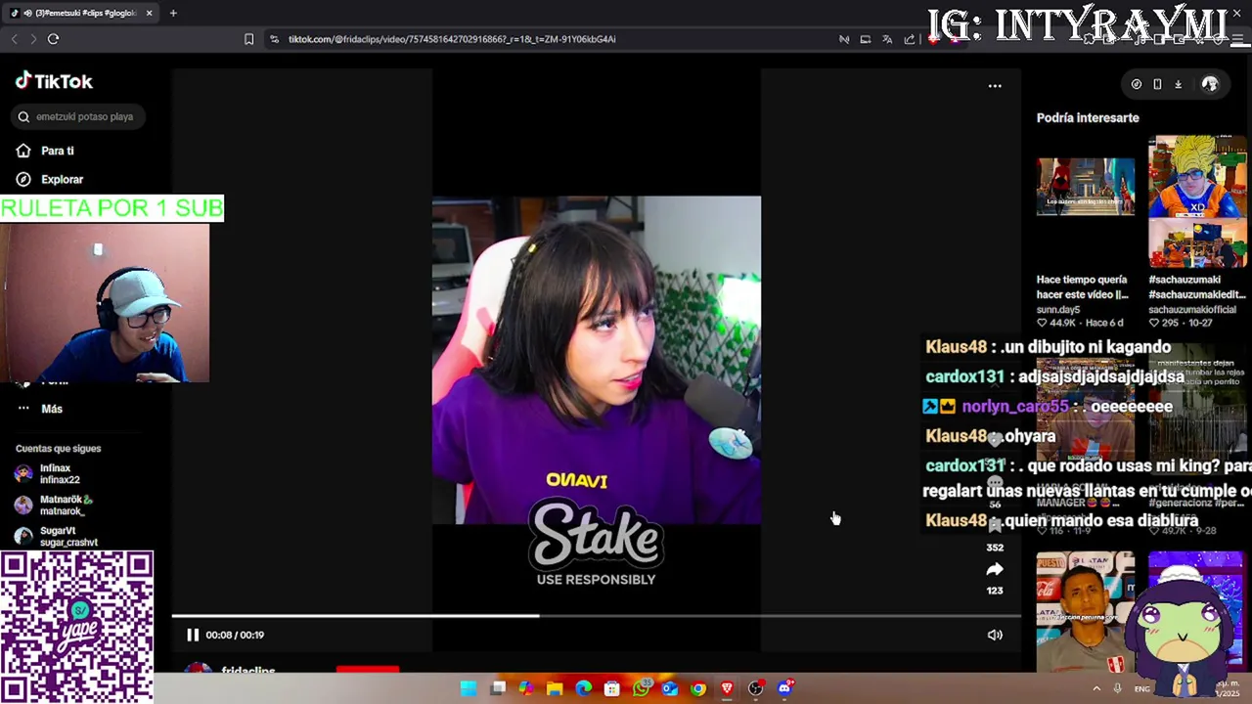Screen dimensions: 1252x704
Task: Go back in browser
Action: [14, 39]
